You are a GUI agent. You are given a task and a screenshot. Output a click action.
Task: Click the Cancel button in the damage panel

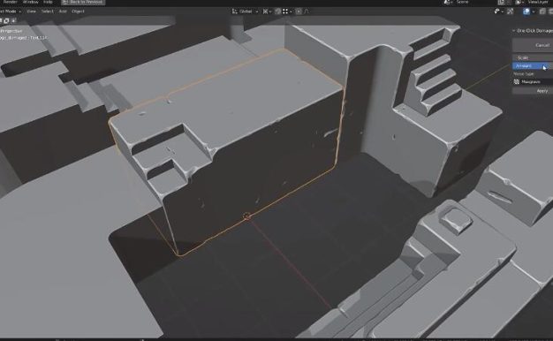tap(533, 45)
